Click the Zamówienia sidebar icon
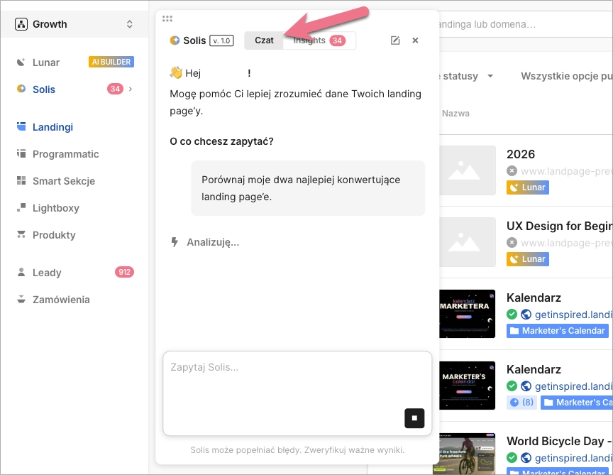 tap(21, 300)
